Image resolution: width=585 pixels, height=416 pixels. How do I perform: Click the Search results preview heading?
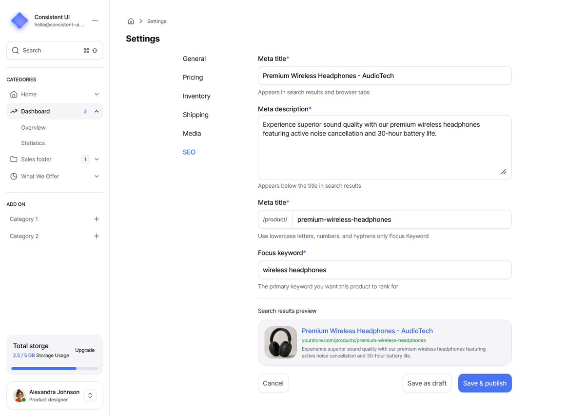287,311
